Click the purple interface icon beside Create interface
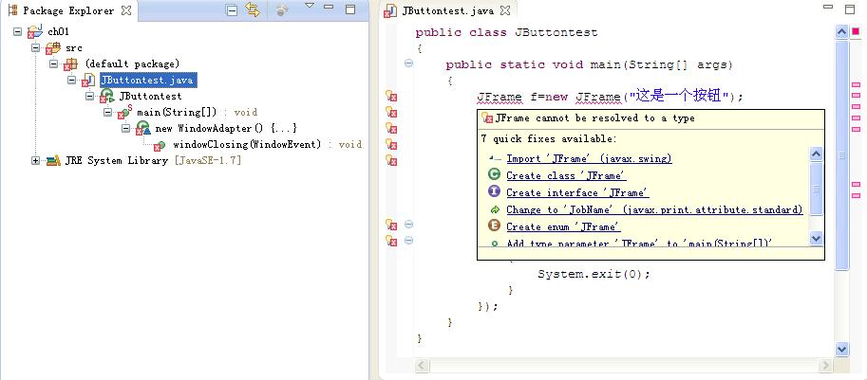This screenshot has height=380, width=867. (495, 192)
